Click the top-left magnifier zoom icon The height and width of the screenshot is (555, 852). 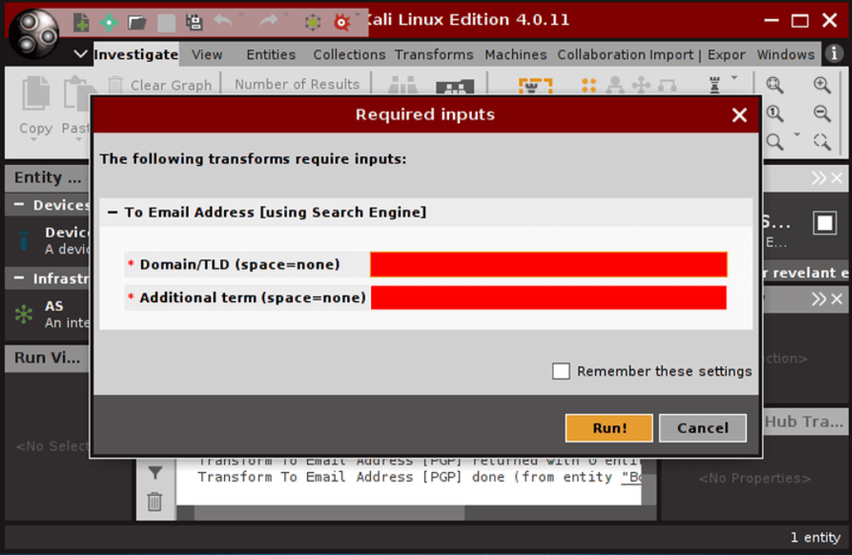point(775,85)
